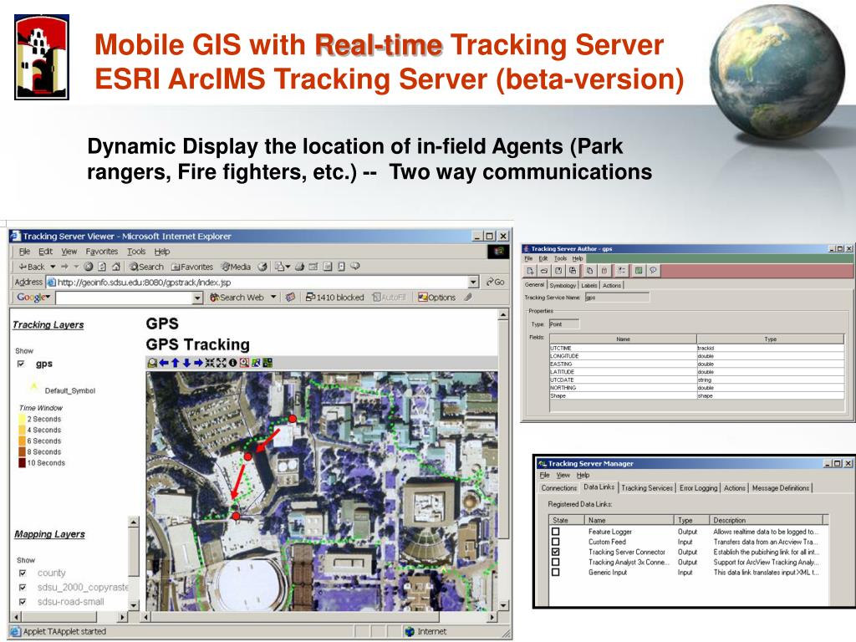Switch to the Tracking Services tab
This screenshot has width=856, height=642.
click(647, 488)
